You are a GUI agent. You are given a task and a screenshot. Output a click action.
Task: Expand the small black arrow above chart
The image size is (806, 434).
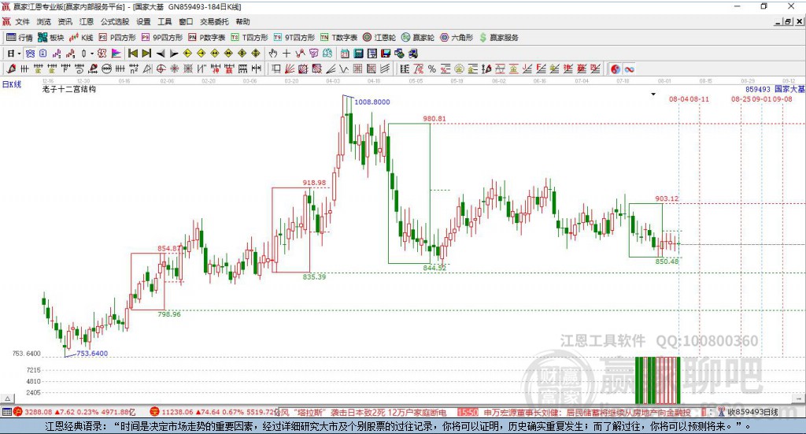click(653, 94)
